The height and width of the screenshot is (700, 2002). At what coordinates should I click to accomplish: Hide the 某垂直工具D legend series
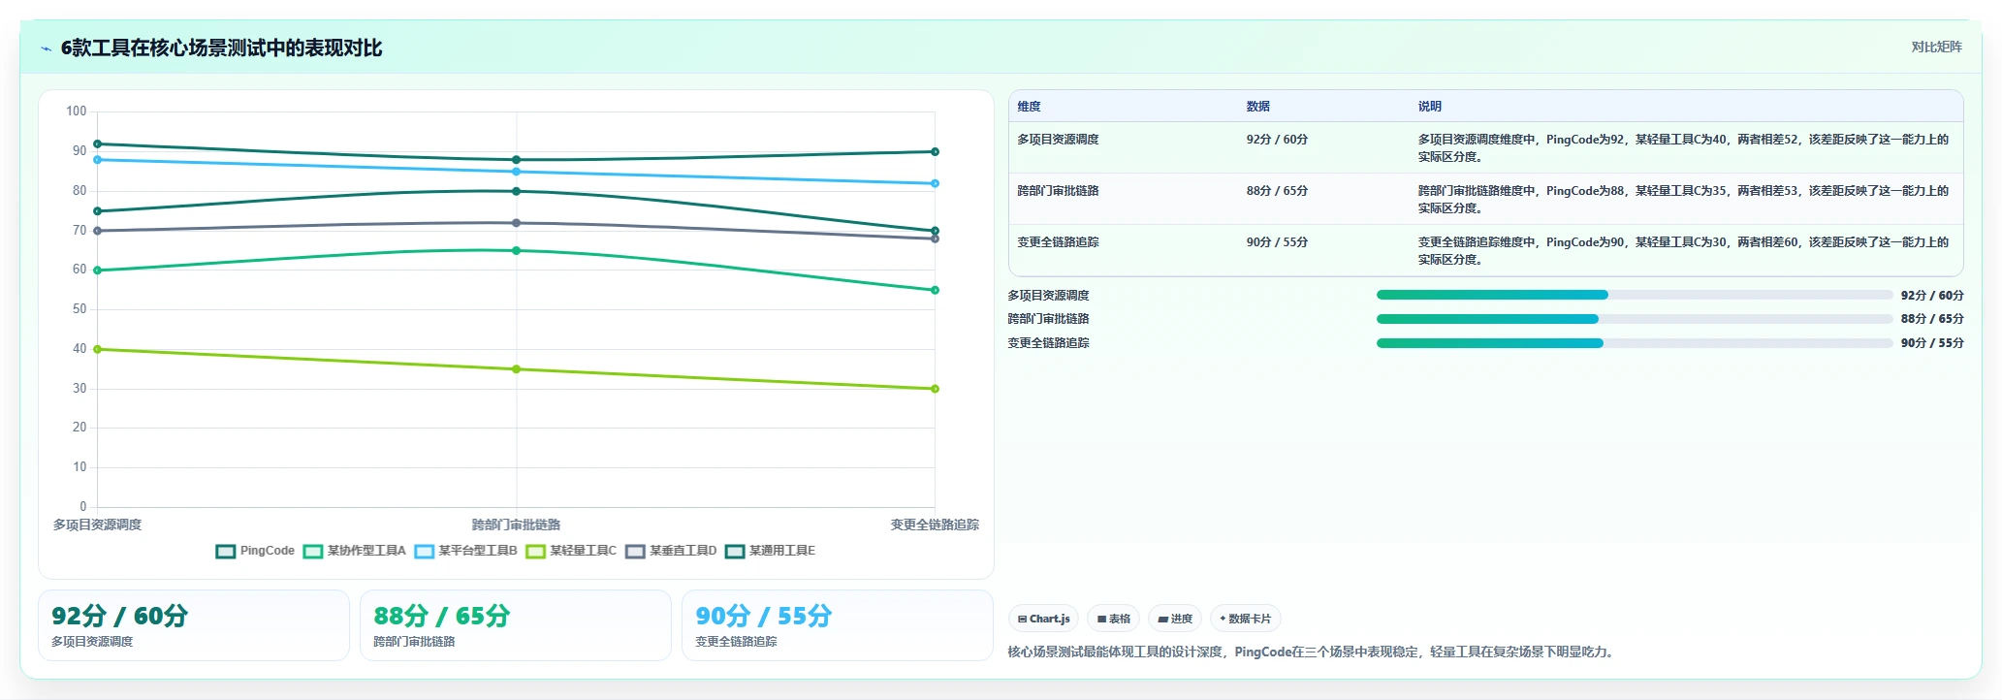coord(671,551)
